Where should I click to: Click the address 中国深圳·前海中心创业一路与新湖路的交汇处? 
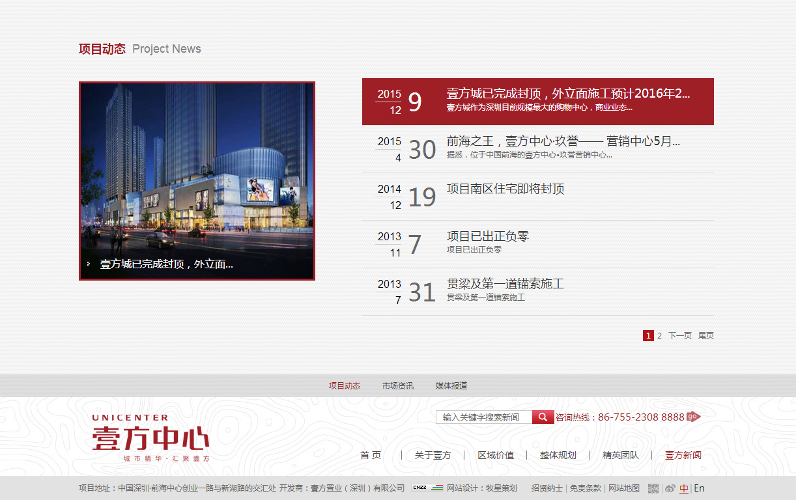[197, 488]
